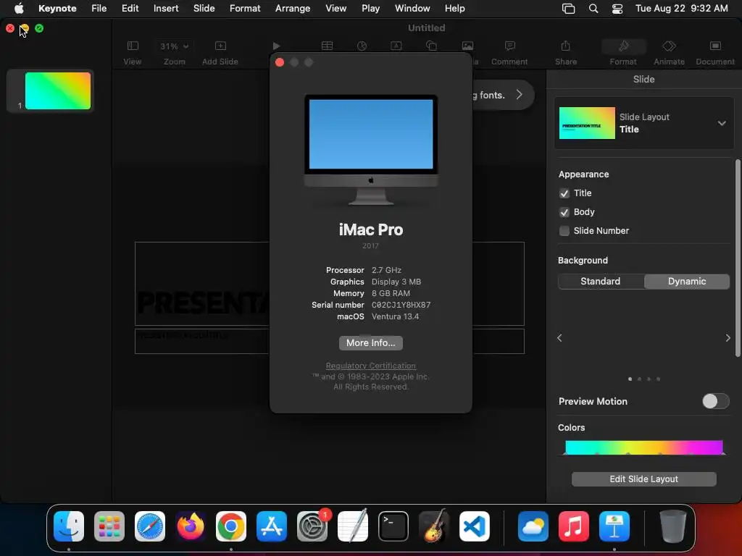Screen dimensions: 742x556
Task: Click the Add Slide toolbar icon
Action: click(220, 46)
